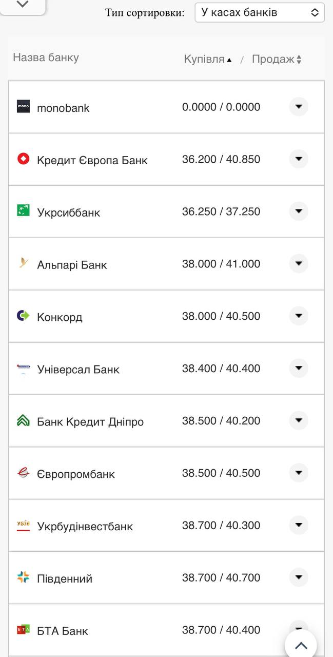Click the green Укрсиббанк logo icon

(23, 211)
